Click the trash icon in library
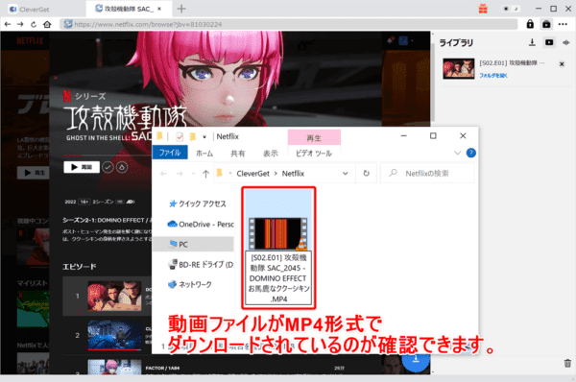The image size is (576, 382). point(567,363)
